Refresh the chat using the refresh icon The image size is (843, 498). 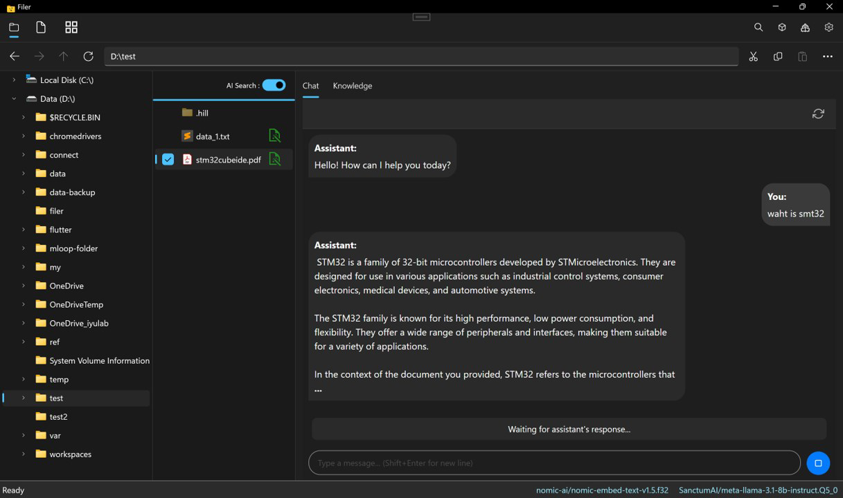pos(818,113)
